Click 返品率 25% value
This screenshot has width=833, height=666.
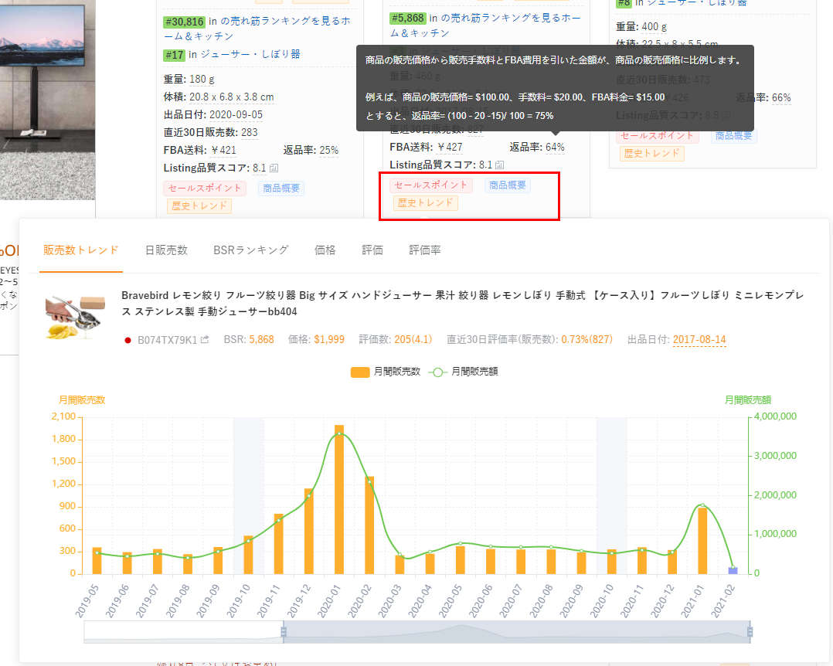click(329, 151)
